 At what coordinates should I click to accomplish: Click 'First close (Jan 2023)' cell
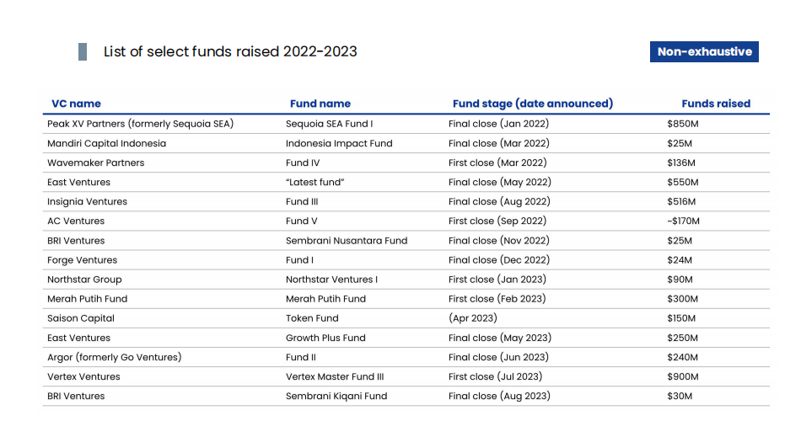pos(497,280)
